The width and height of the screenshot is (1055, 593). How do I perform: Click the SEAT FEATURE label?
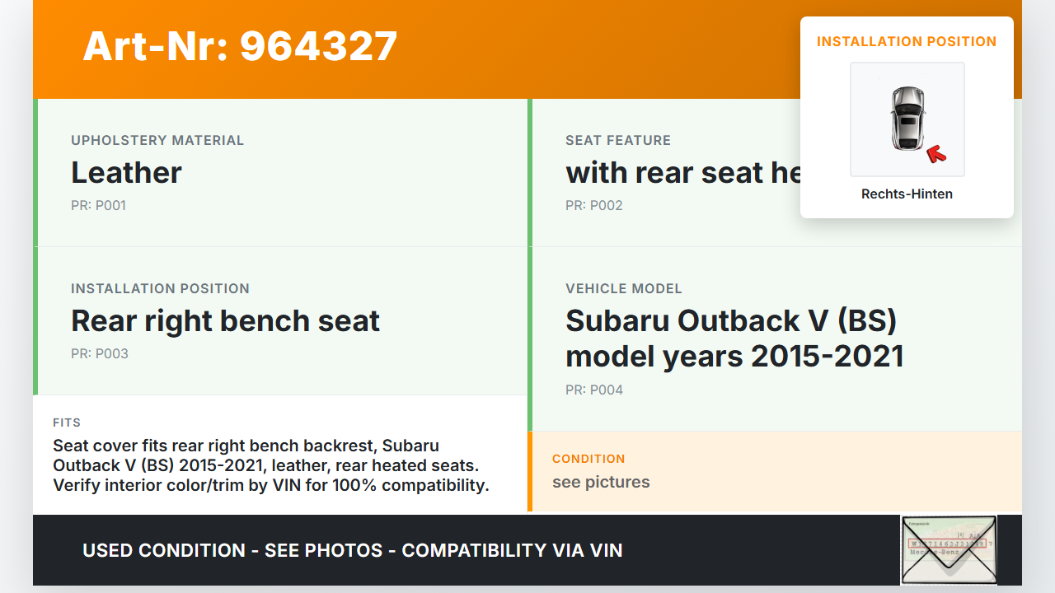[617, 141]
